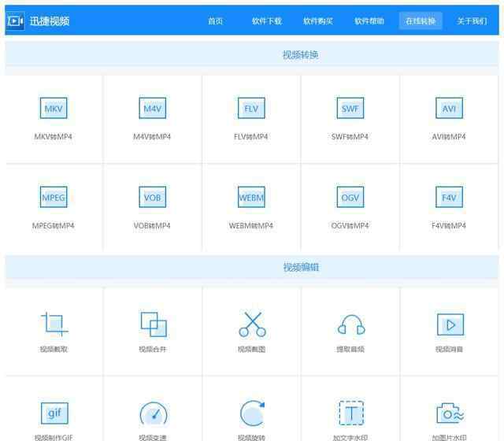Select the add image watermark camera icon

coord(450,413)
